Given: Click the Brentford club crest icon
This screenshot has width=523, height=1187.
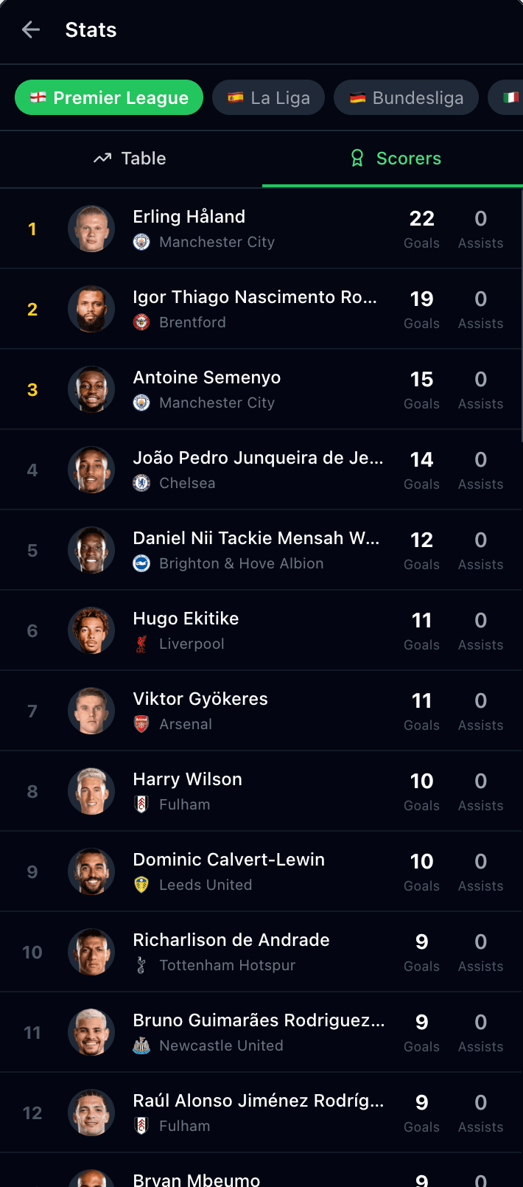Looking at the screenshot, I should (x=141, y=322).
